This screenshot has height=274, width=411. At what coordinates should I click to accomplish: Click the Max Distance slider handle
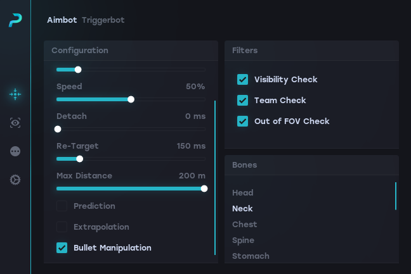coord(204,188)
